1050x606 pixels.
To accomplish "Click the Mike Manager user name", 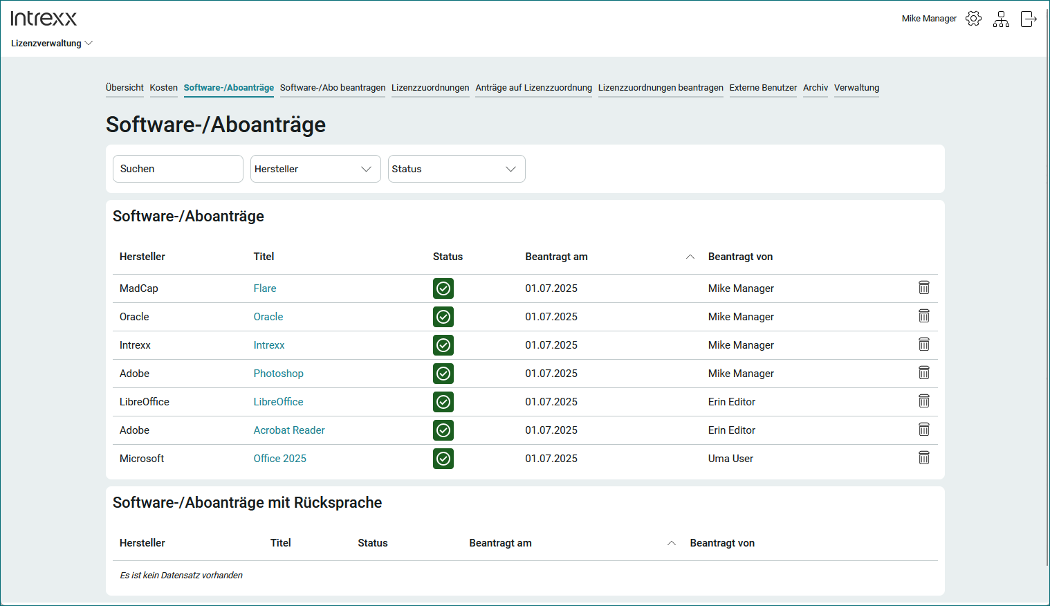I will 929,19.
